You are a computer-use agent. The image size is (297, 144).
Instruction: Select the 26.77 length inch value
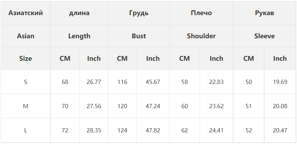[x=94, y=82]
